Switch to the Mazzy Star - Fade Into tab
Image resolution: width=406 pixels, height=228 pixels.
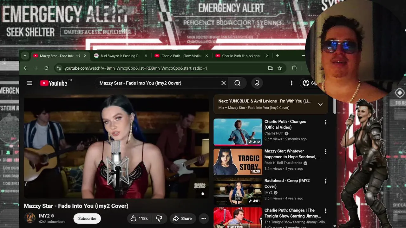pyautogui.click(x=56, y=56)
